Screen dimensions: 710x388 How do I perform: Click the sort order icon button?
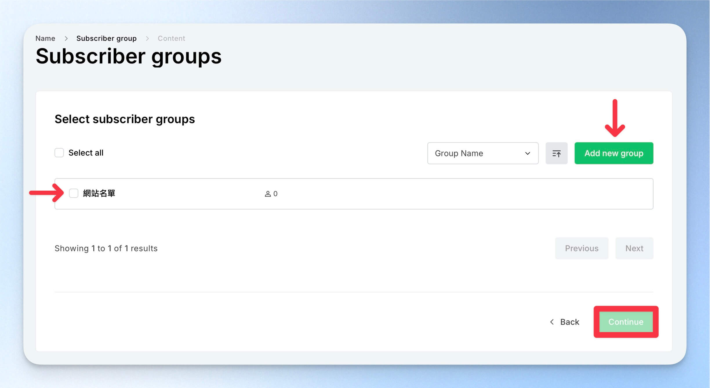556,153
